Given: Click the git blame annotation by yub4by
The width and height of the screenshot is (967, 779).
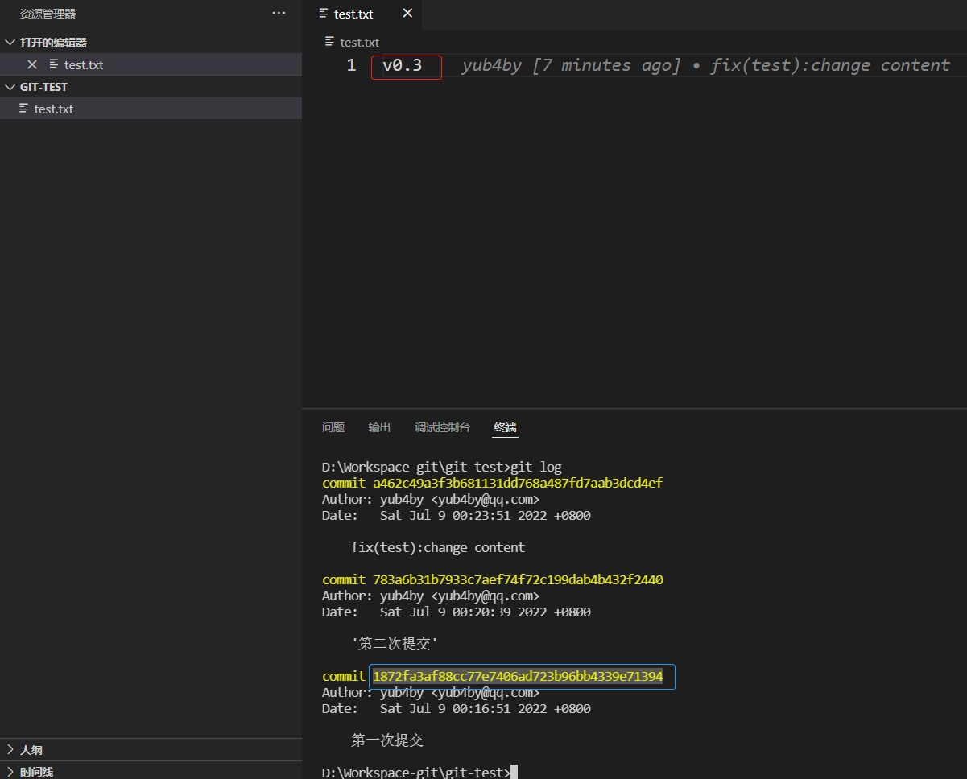Looking at the screenshot, I should click(706, 65).
